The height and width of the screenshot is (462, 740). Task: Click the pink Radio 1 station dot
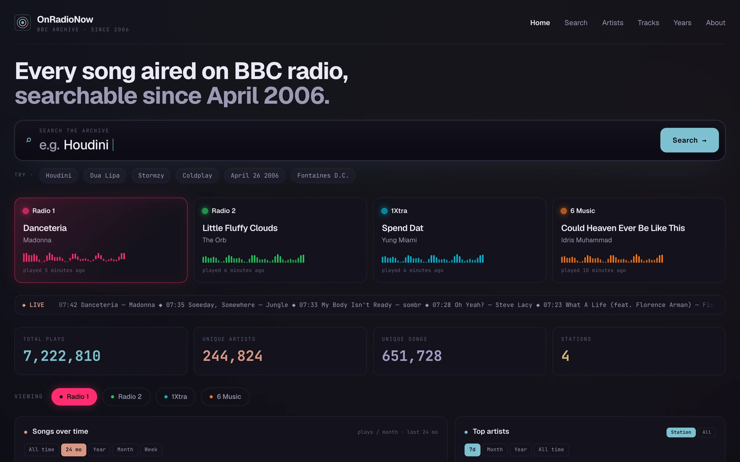(26, 211)
